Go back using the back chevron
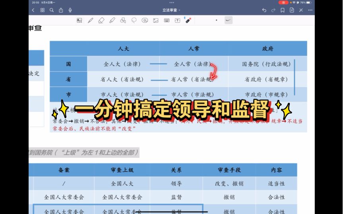Screen dimensions: 343x214 click(33, 10)
